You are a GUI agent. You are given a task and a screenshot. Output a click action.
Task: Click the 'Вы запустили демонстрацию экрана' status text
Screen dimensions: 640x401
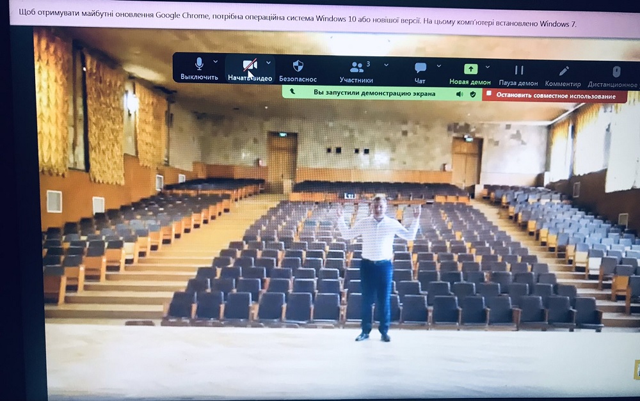pos(374,93)
